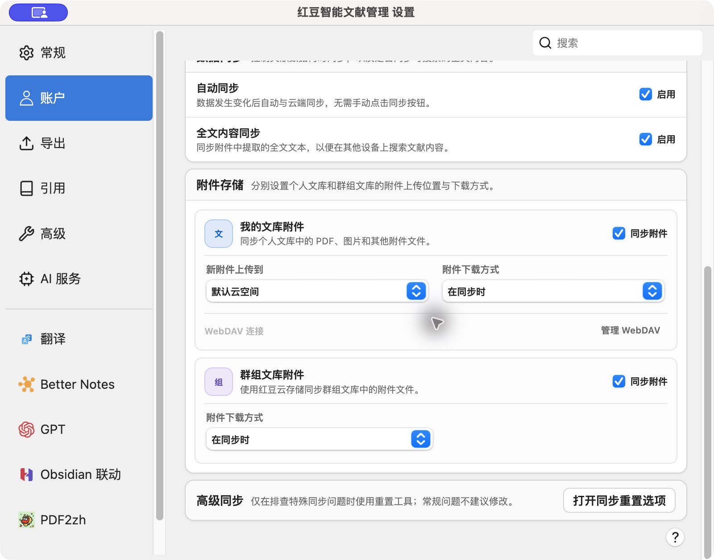Screen dimensions: 714x560
Task: Click the book icon for 引用
Action: click(26, 188)
